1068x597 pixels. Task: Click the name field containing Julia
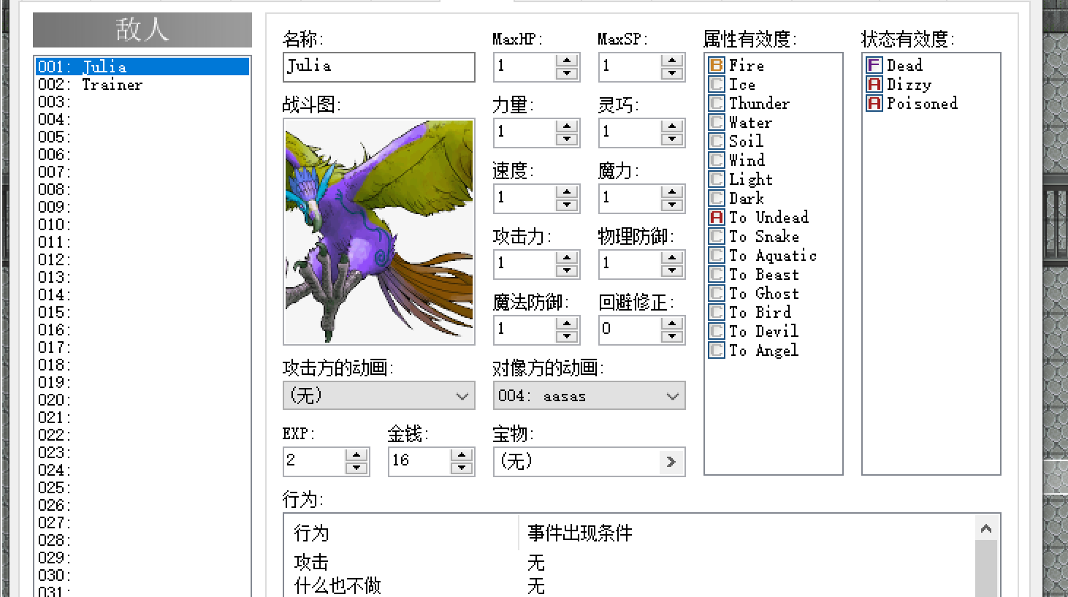(x=378, y=66)
